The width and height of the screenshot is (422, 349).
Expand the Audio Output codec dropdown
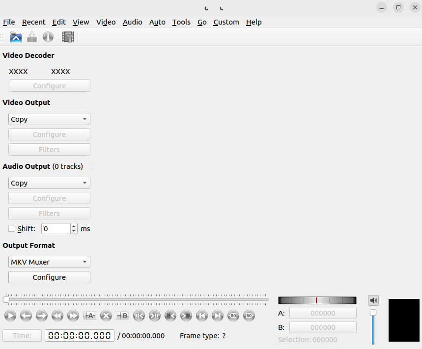pos(49,183)
